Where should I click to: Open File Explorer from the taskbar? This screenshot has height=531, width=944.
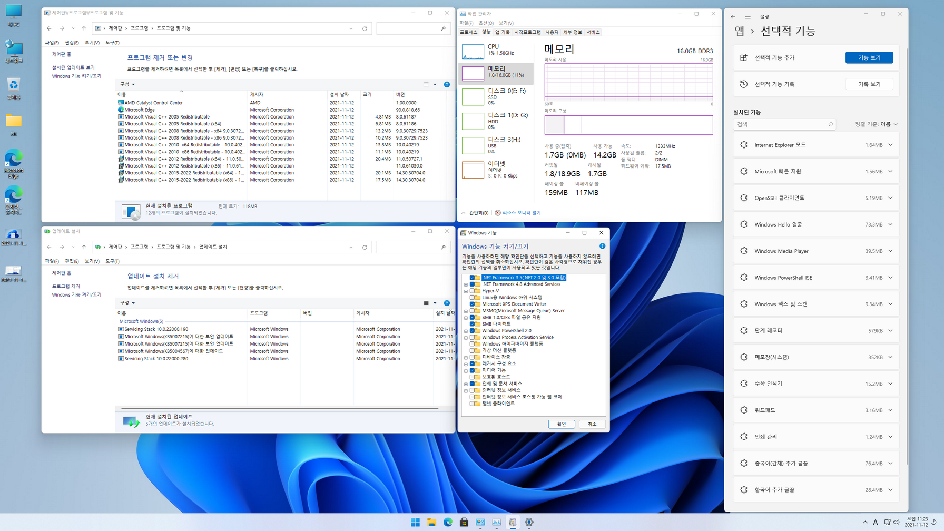[x=431, y=522]
